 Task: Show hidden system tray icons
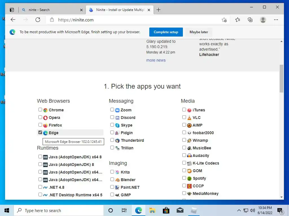point(239,210)
